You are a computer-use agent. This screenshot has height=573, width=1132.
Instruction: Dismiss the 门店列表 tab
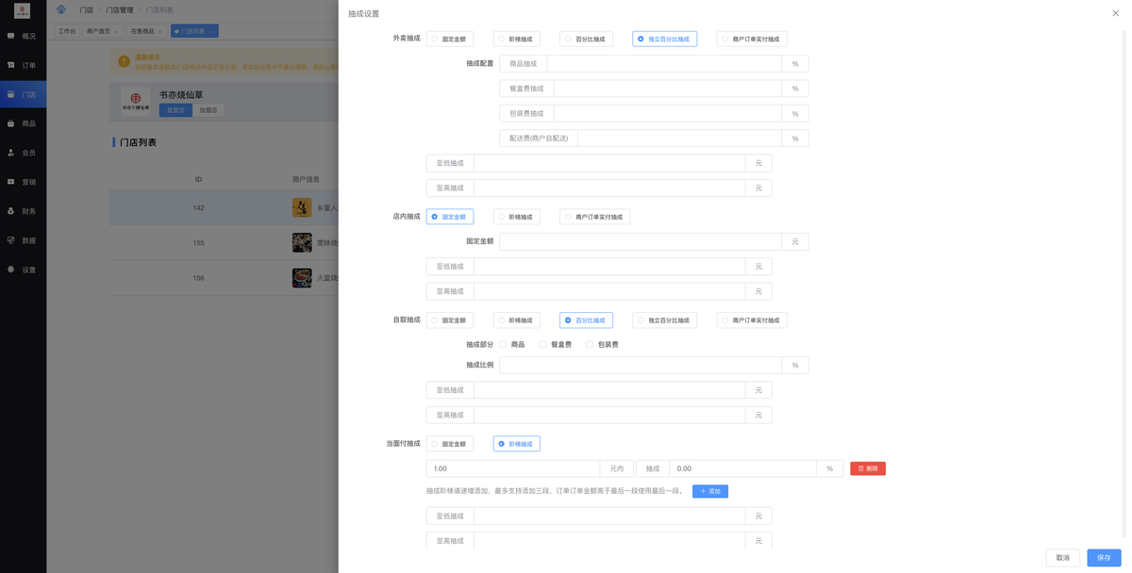pos(210,31)
